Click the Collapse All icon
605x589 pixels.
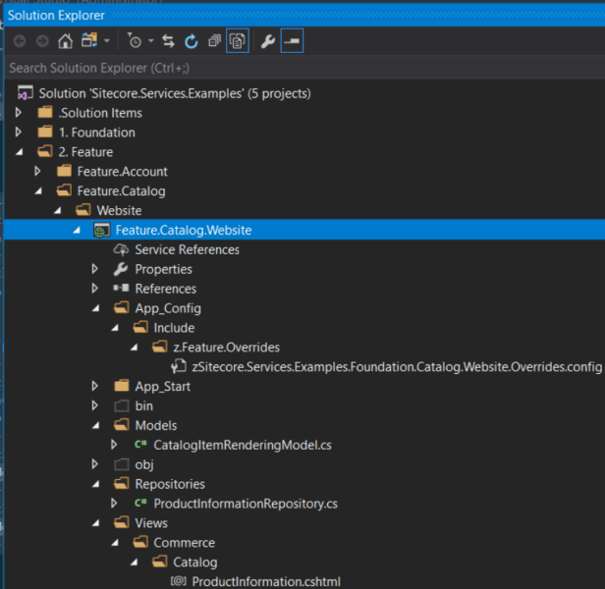214,40
